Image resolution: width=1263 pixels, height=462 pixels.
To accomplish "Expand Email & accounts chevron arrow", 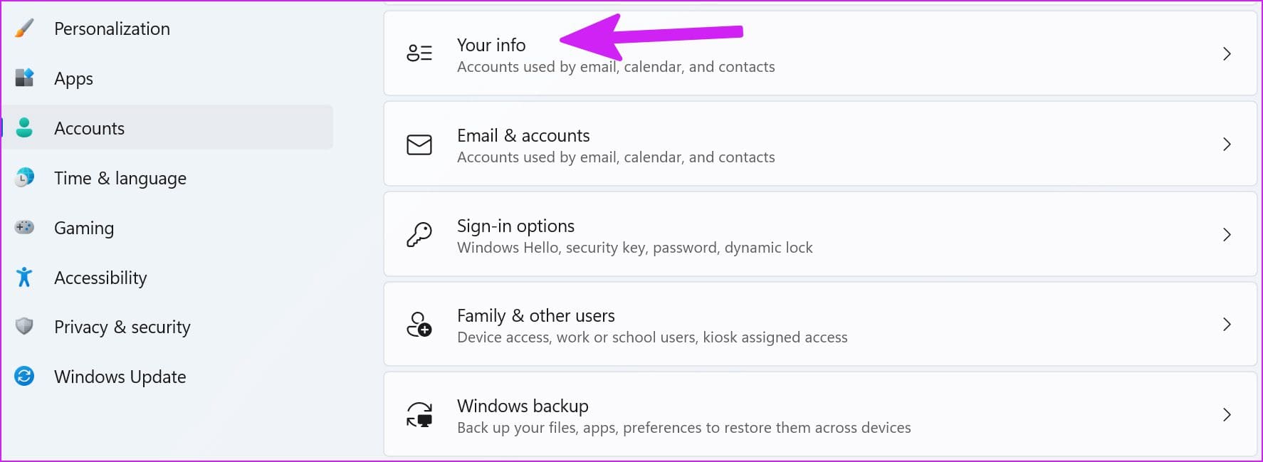I will pyautogui.click(x=1227, y=144).
